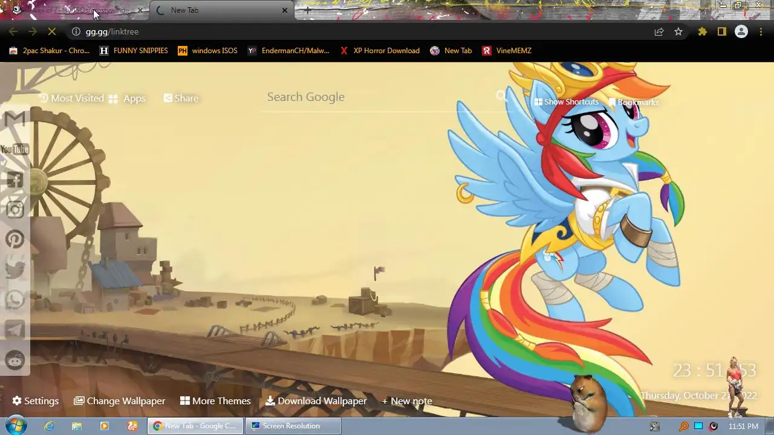The height and width of the screenshot is (435, 774).
Task: Open the Windows Start menu
Action: [15, 426]
